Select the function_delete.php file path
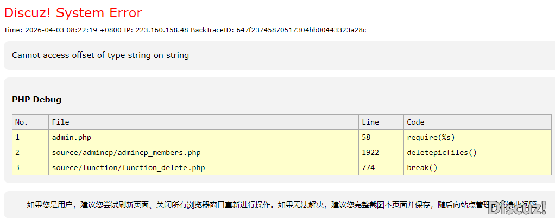The height and width of the screenshot is (221, 555). pos(129,168)
